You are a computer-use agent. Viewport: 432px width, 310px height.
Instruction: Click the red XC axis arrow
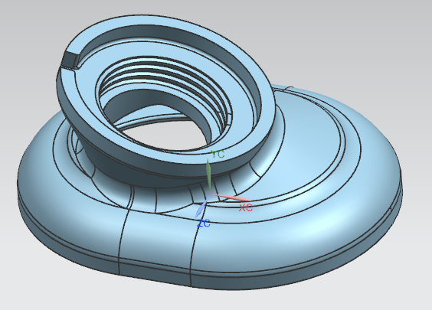coord(232,197)
